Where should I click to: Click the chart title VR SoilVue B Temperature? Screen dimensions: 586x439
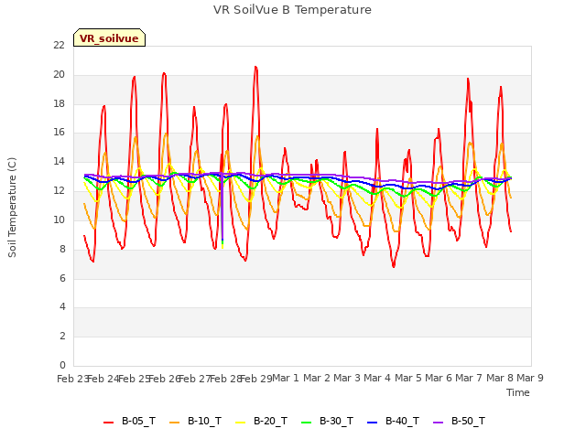[x=292, y=10]
